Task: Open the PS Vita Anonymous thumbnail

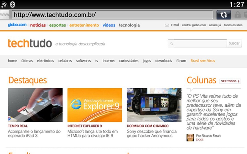Action: (x=154, y=105)
